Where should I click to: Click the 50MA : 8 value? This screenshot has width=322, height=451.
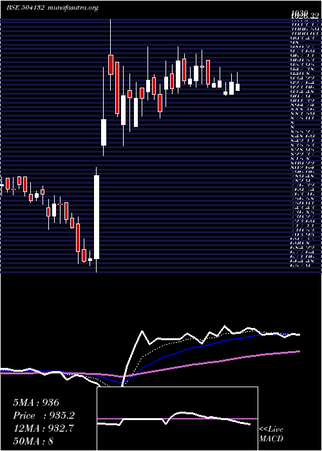tap(33, 441)
